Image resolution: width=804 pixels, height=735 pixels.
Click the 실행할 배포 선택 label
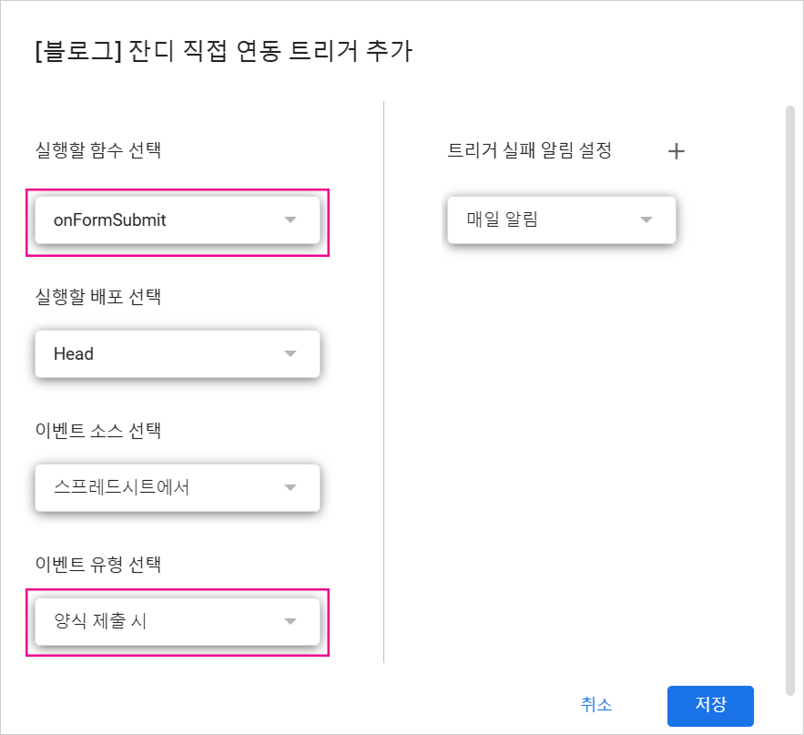97,296
